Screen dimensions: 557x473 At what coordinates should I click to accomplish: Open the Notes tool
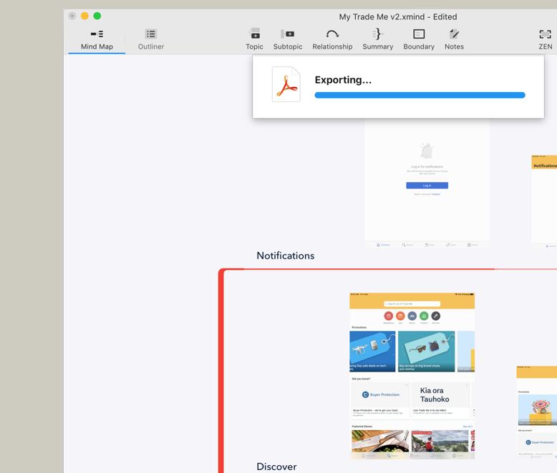tap(454, 39)
